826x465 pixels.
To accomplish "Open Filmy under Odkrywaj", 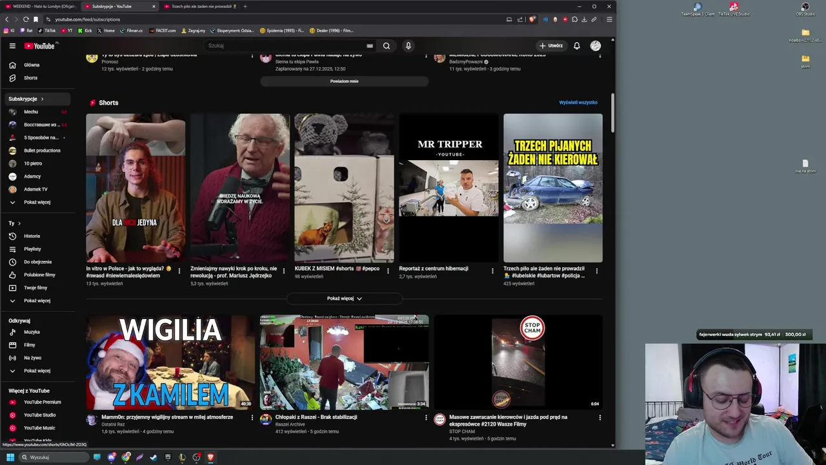I will [x=39, y=345].
